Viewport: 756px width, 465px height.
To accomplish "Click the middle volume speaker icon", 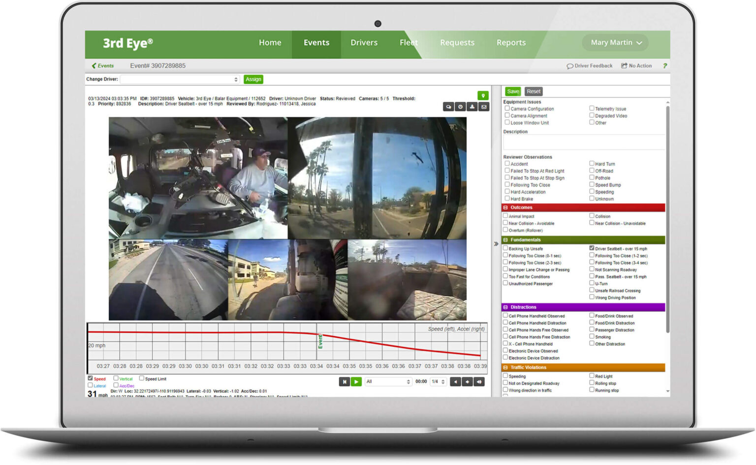I will [x=468, y=381].
